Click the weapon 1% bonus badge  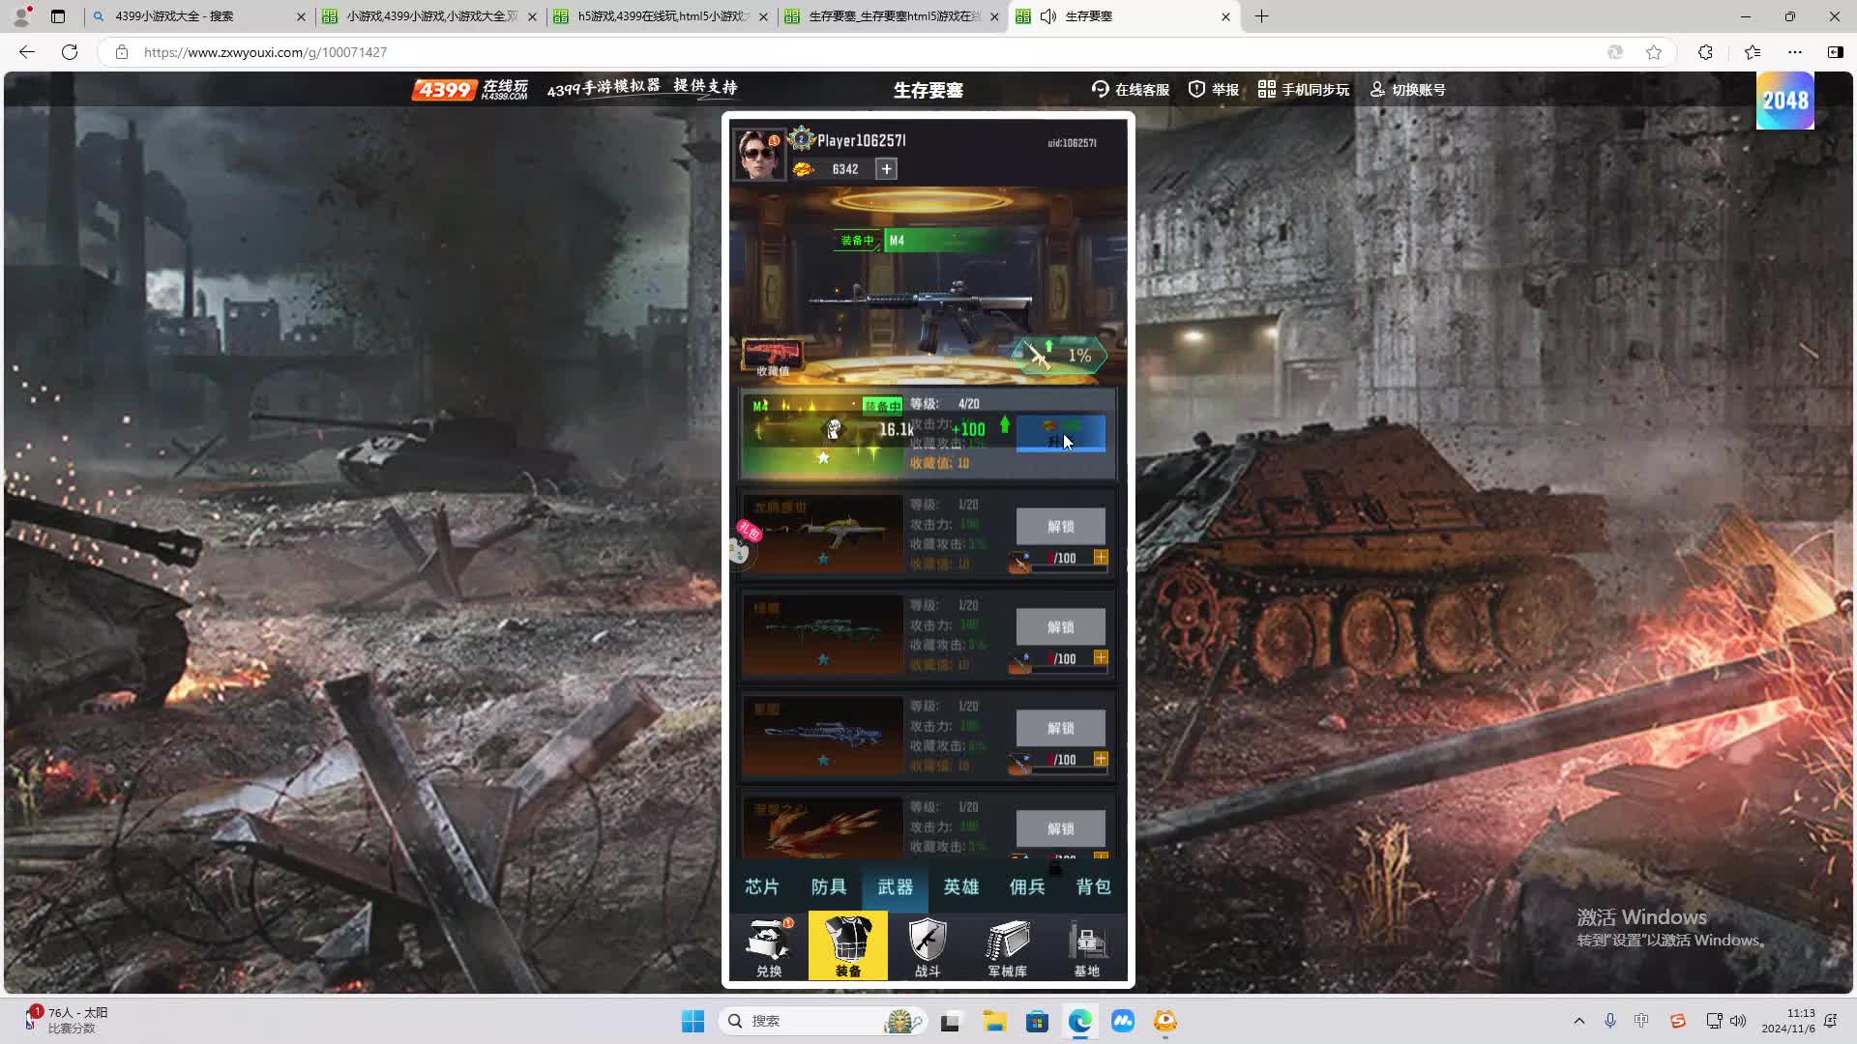[1060, 356]
